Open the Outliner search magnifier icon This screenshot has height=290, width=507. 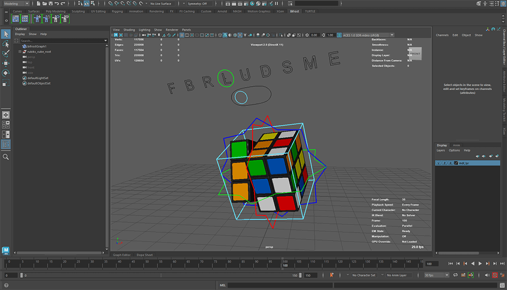(6, 157)
